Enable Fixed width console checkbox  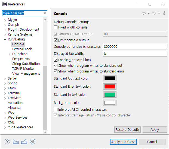(56, 27)
